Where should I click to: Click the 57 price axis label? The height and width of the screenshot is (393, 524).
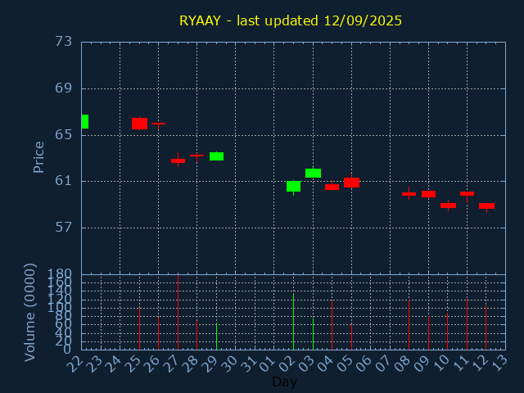tap(64, 228)
